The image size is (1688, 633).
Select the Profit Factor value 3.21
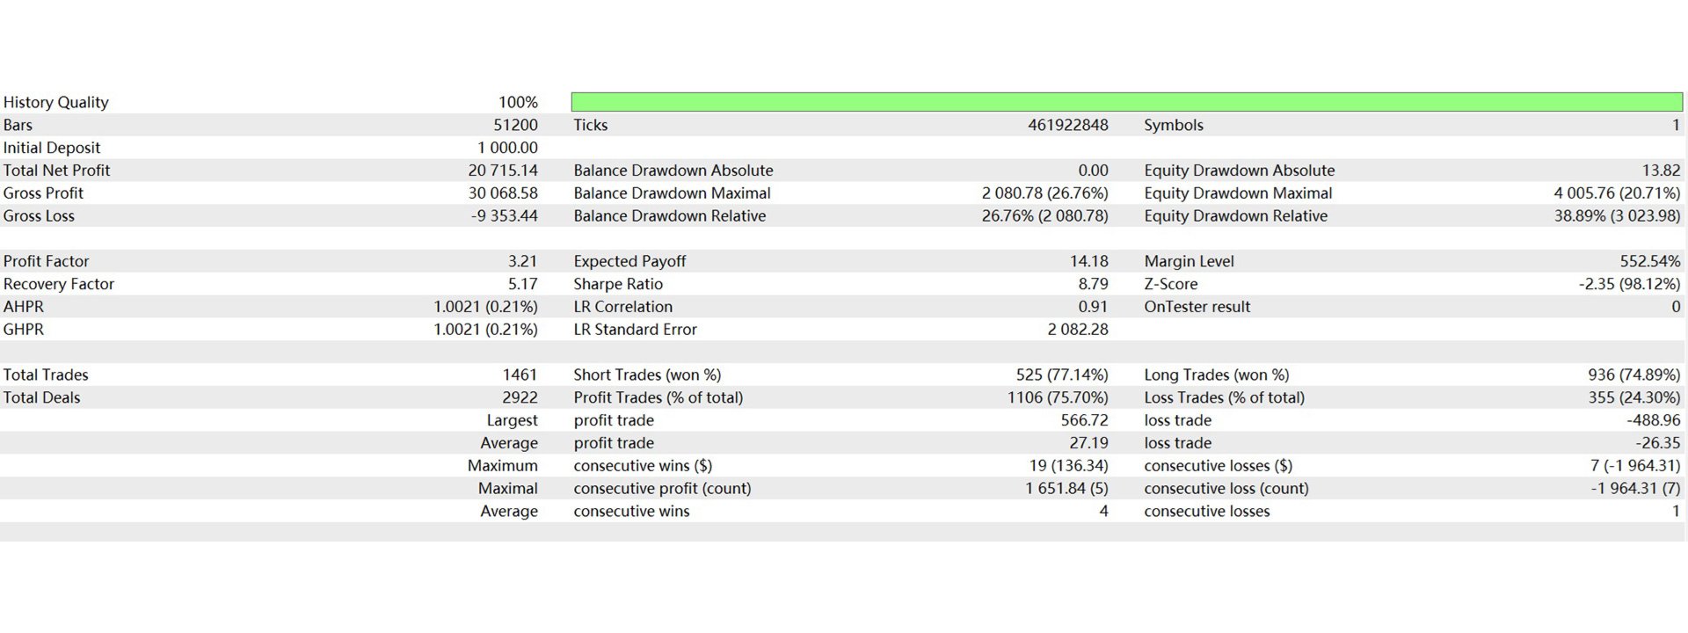[x=522, y=261]
